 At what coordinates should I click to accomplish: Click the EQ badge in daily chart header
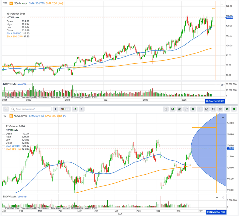tap(11, 116)
